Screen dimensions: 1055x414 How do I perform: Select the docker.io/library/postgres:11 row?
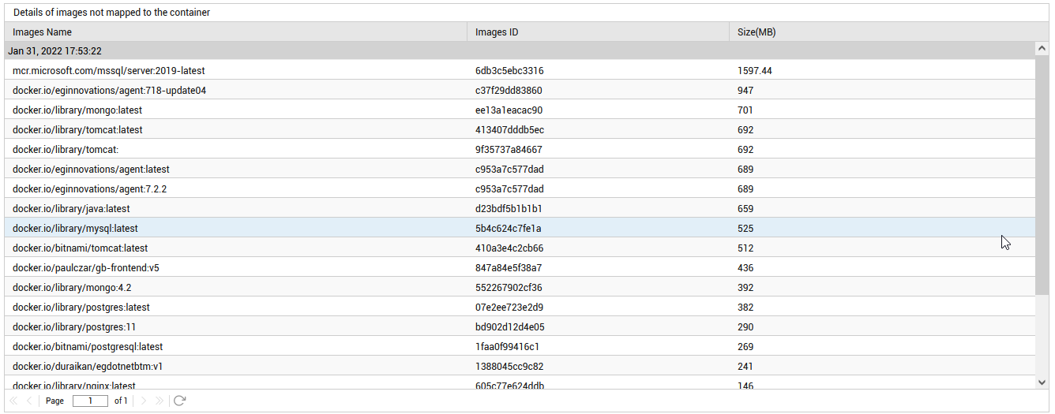click(x=520, y=326)
